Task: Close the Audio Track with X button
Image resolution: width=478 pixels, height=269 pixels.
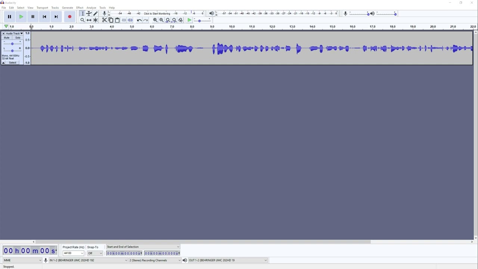Action: click(x=3, y=33)
